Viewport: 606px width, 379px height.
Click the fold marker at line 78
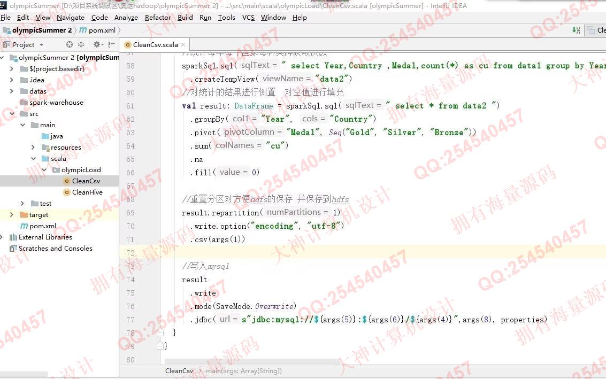point(160,332)
